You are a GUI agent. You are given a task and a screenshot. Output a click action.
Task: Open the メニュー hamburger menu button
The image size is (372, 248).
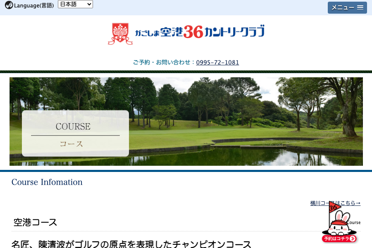(x=347, y=7)
